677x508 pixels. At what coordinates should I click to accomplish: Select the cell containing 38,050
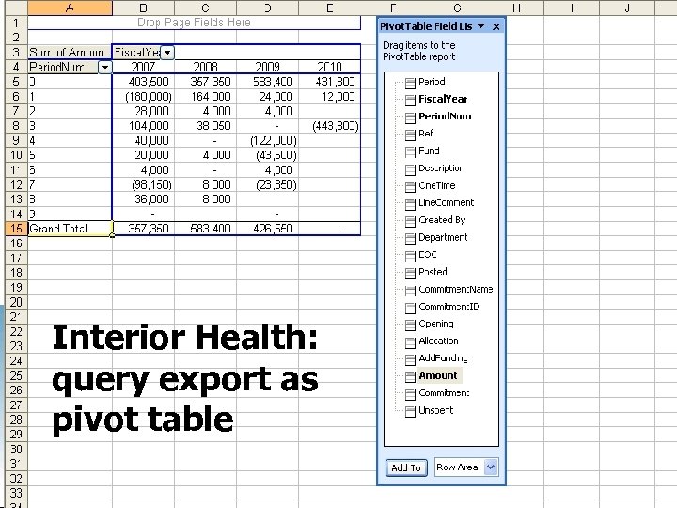pos(206,126)
